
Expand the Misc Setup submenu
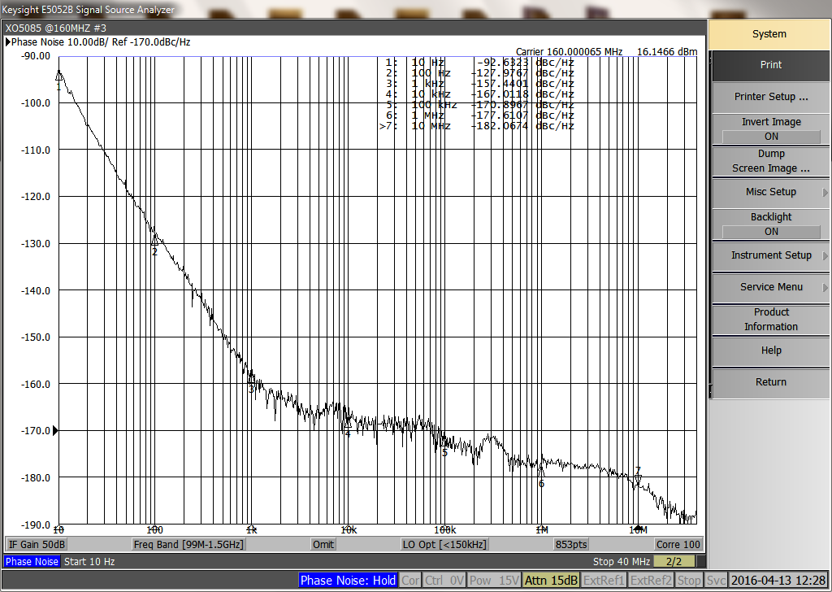770,192
